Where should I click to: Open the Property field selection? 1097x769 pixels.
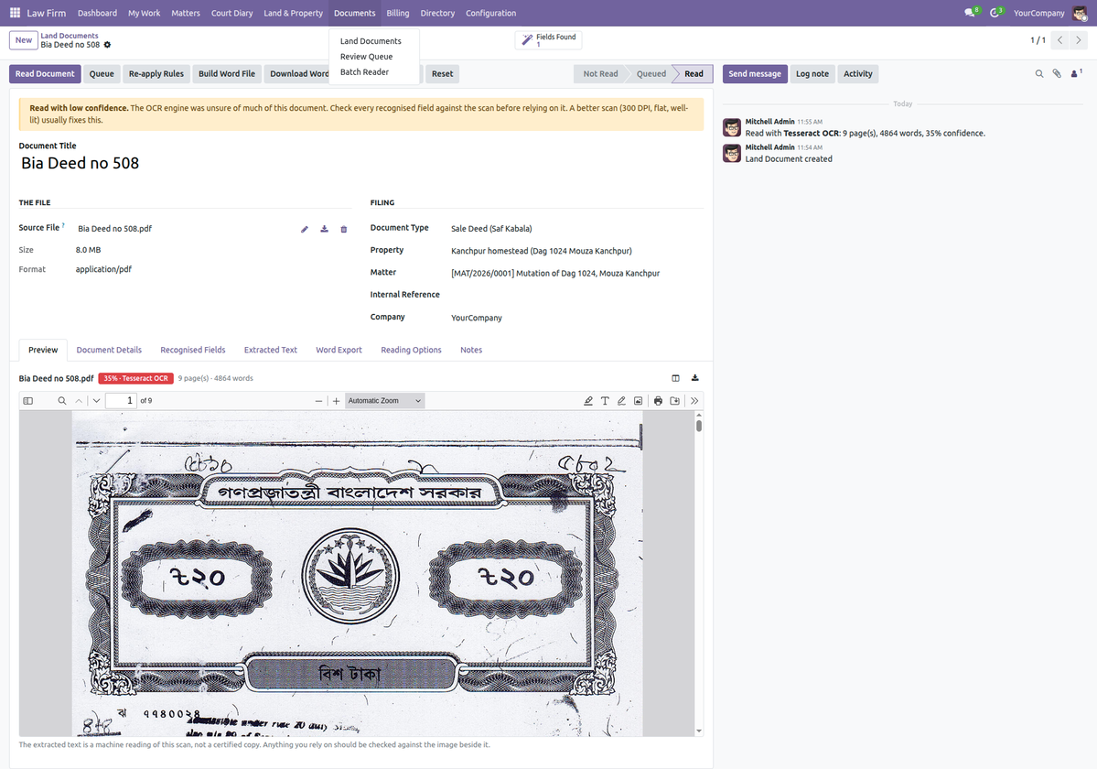[576, 251]
